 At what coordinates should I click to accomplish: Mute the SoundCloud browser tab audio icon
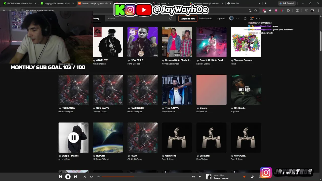click(x=106, y=4)
